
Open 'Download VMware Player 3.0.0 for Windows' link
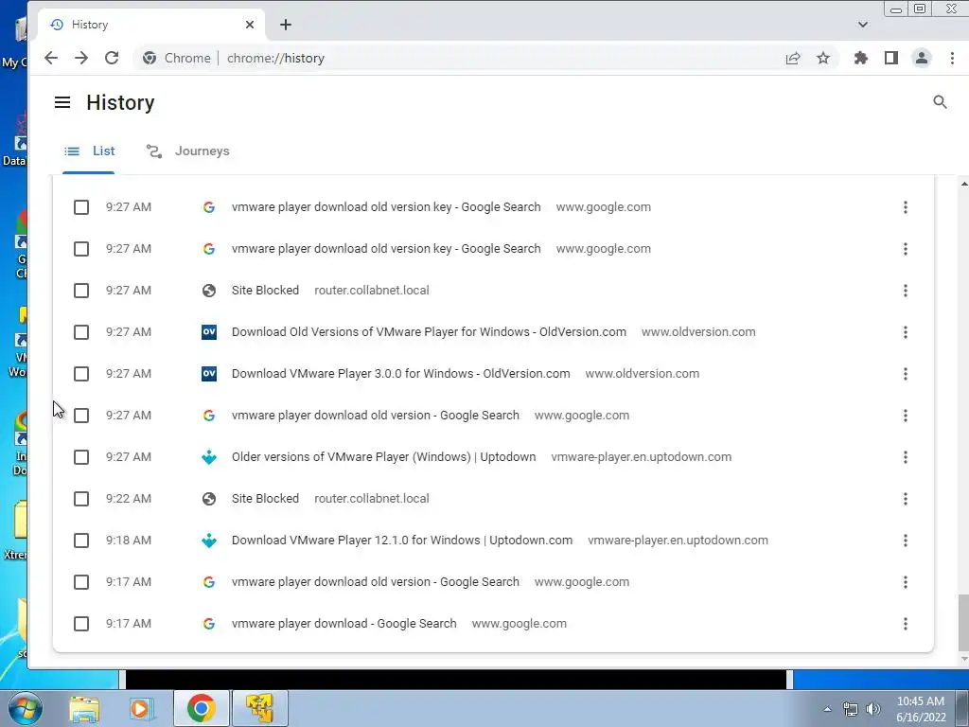(400, 373)
